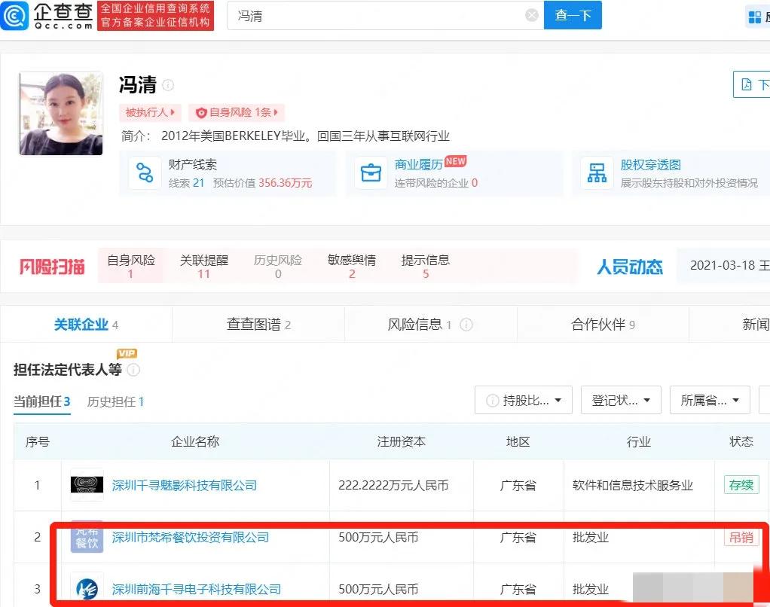Switch to the 关联企业 4 tab

coord(86,325)
